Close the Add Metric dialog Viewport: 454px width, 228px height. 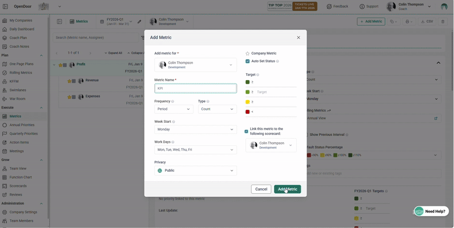point(299,38)
